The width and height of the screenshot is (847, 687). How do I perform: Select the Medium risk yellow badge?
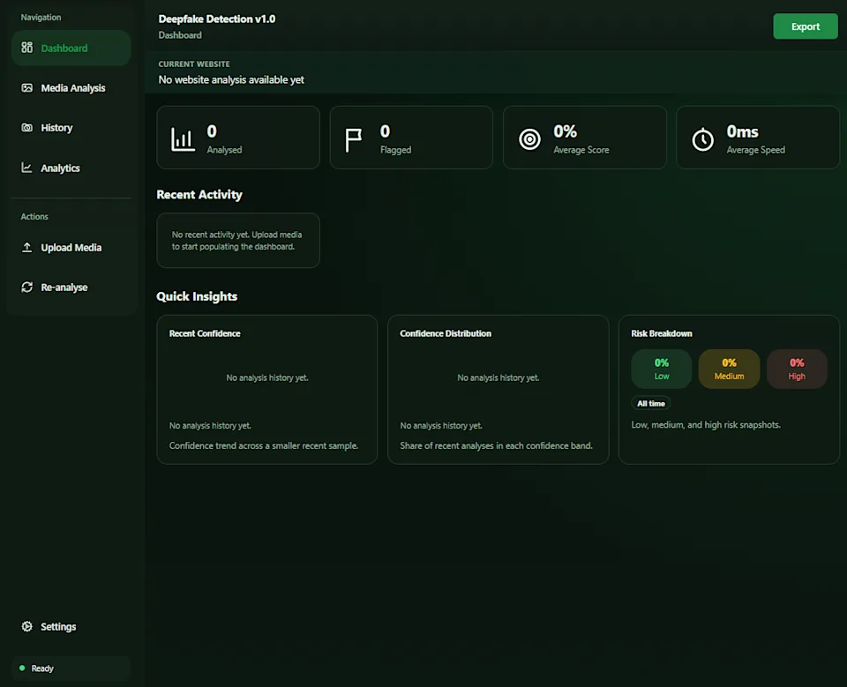[x=730, y=369]
